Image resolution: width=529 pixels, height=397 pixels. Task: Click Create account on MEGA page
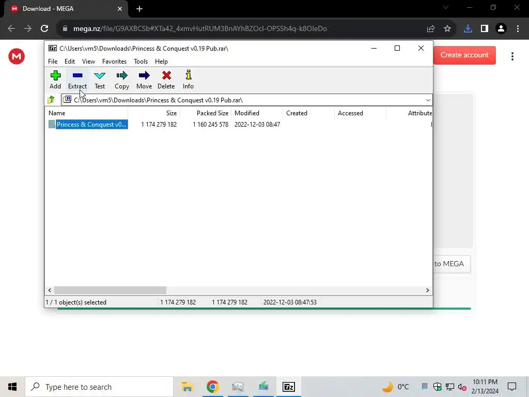464,55
